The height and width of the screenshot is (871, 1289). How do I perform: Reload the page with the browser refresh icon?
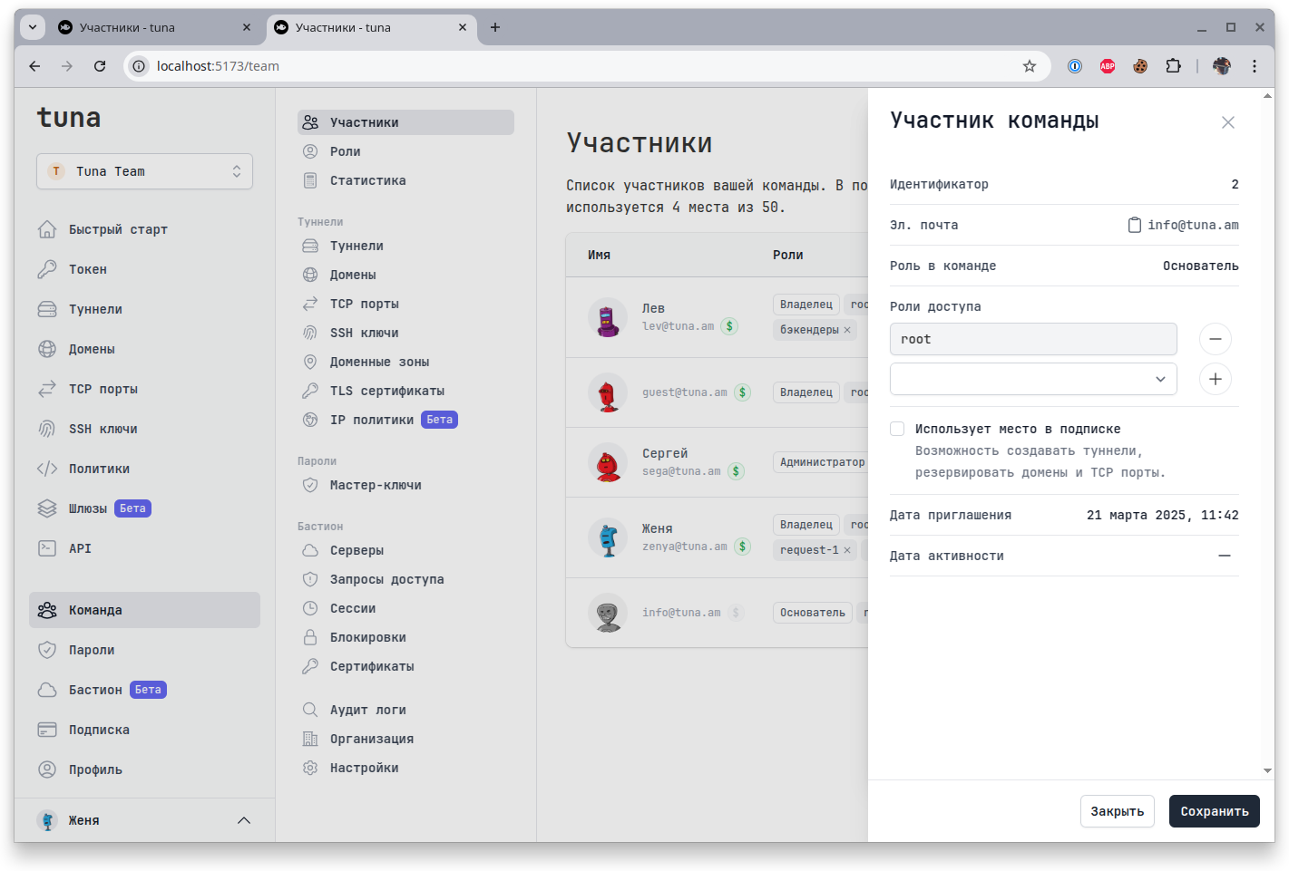click(100, 66)
